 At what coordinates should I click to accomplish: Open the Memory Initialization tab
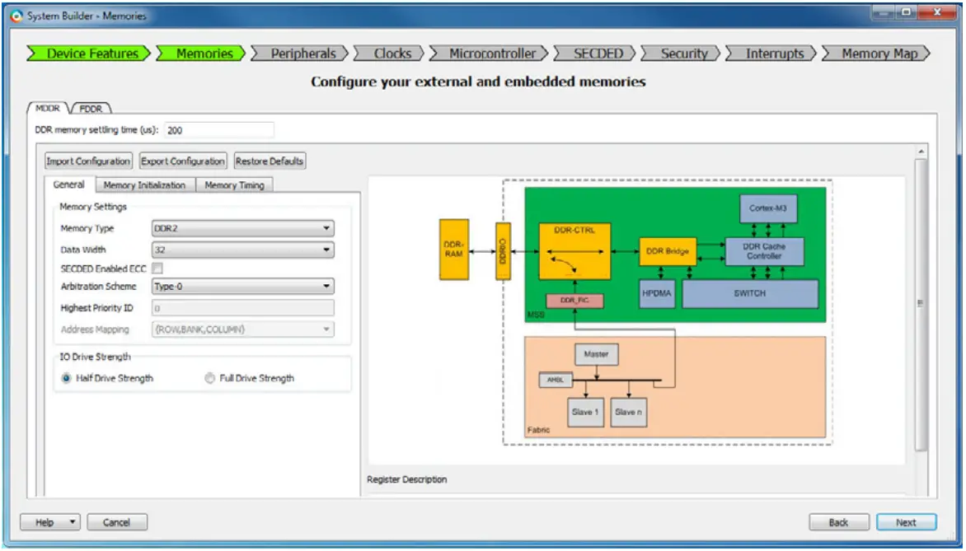[144, 185]
